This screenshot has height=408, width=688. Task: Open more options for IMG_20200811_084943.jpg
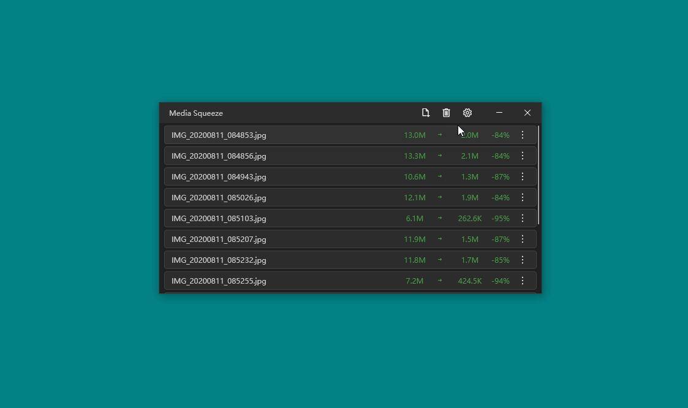523,176
